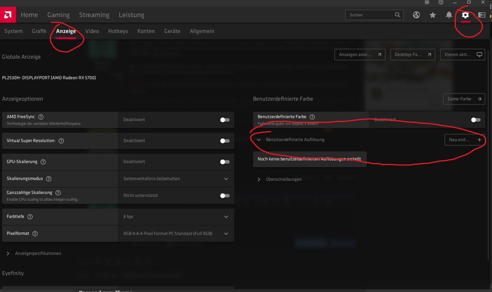Show Farbtiefe help icon
Viewport: 492px width, 292px height.
click(x=30, y=216)
